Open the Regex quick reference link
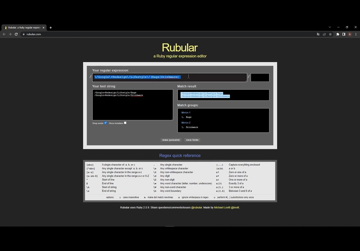Screen dimensions: 360x251 pyautogui.click(x=180, y=156)
